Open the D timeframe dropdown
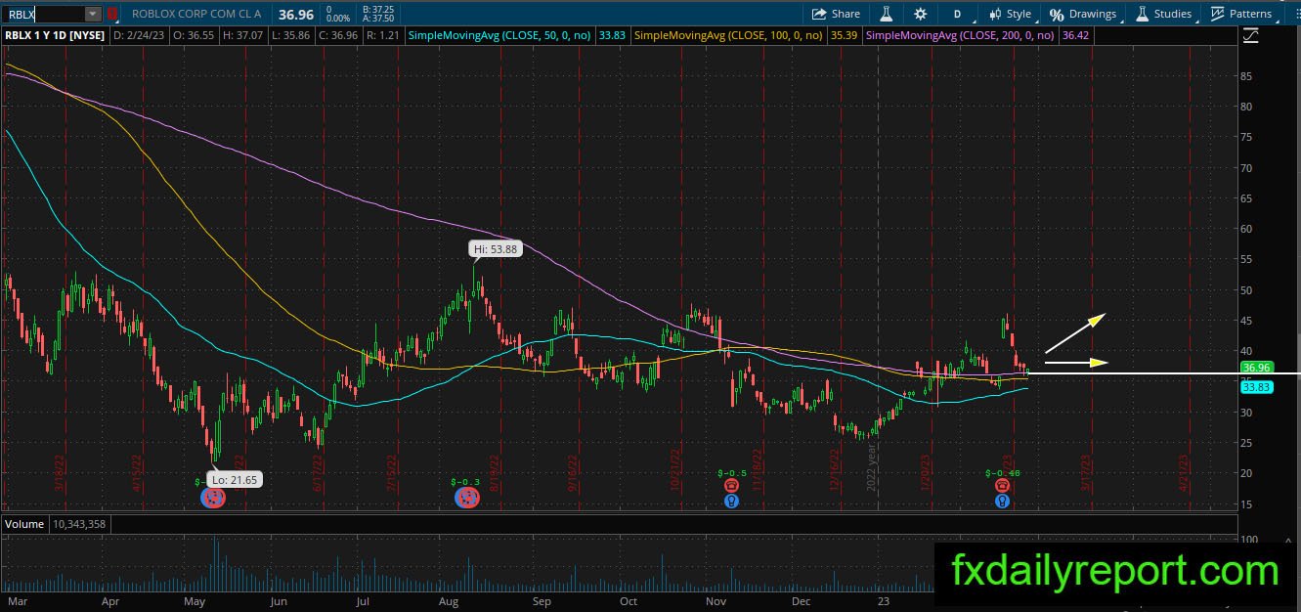This screenshot has width=1301, height=612. point(957,14)
